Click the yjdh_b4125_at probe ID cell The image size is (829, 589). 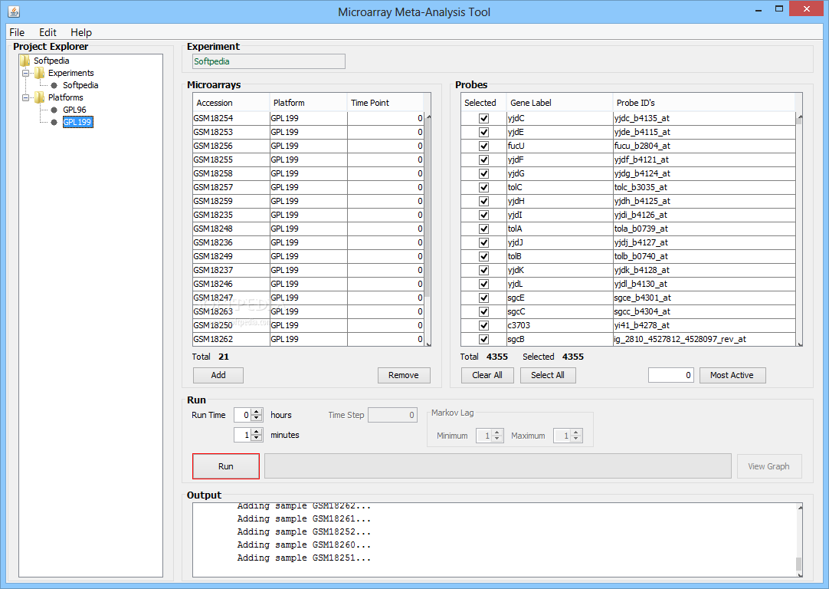(x=703, y=201)
